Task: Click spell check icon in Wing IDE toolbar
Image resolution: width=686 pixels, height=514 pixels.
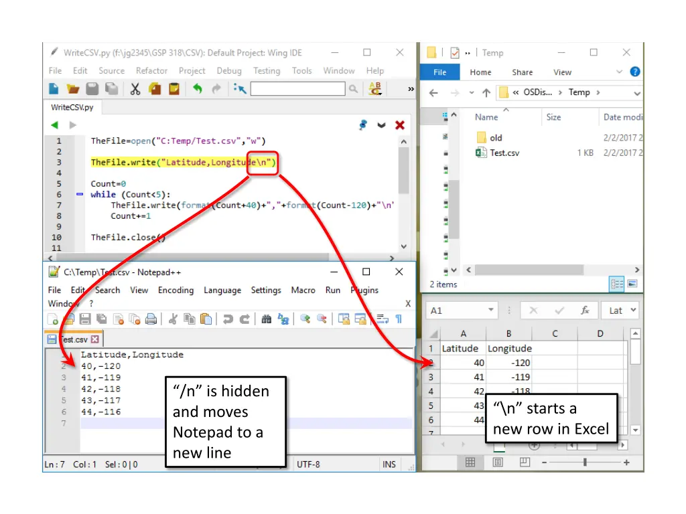Action: pos(375,89)
